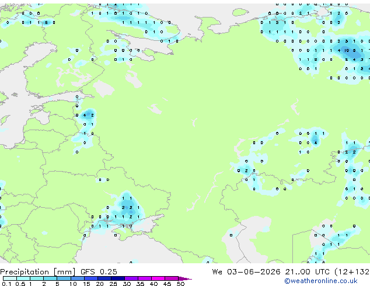Select the dark navy 25-30 mm legend swatch
This screenshot has width=370, height=286.
[x=118, y=278]
